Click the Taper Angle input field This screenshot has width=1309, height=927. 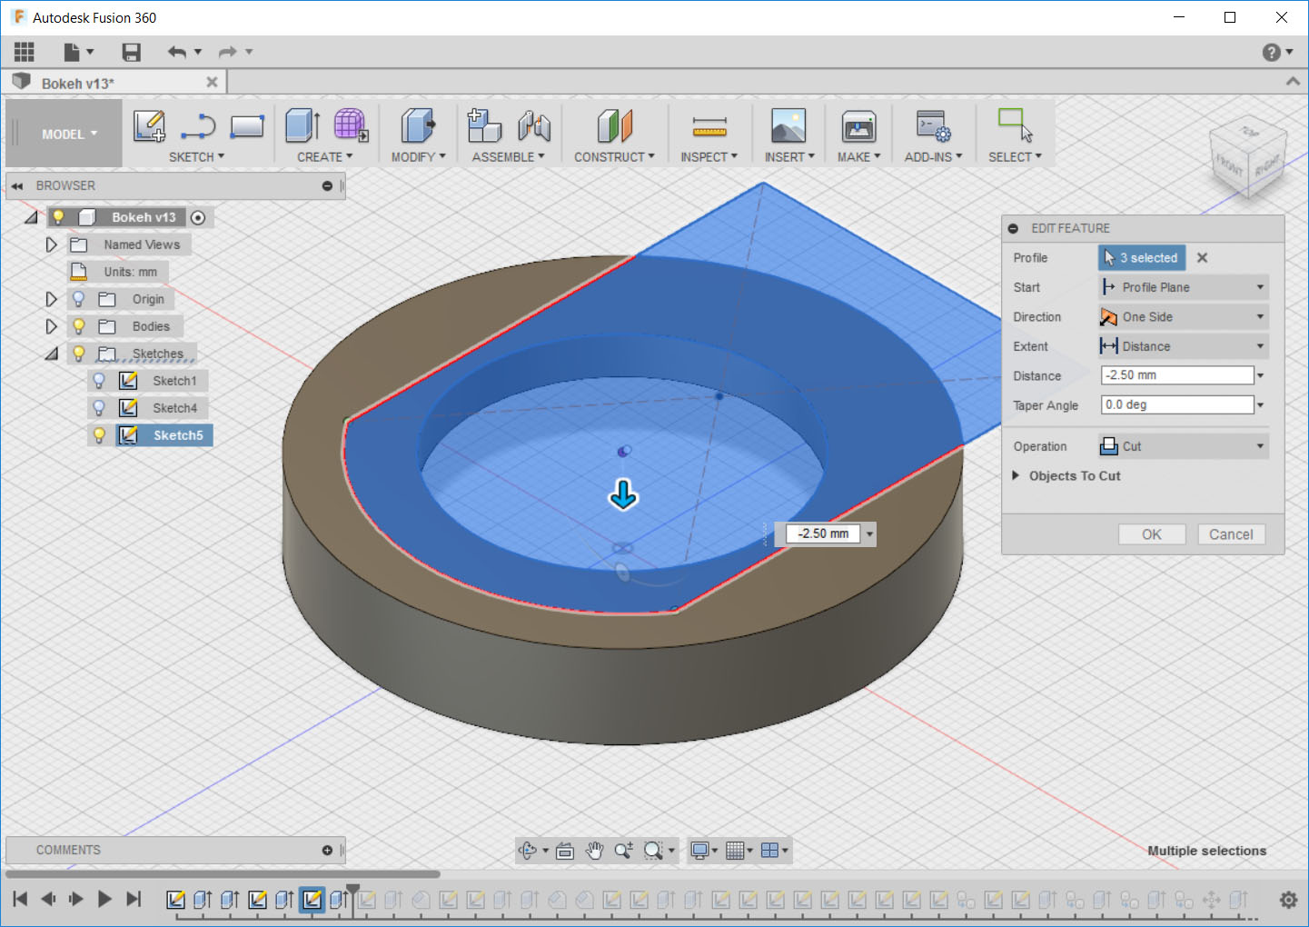(1177, 405)
